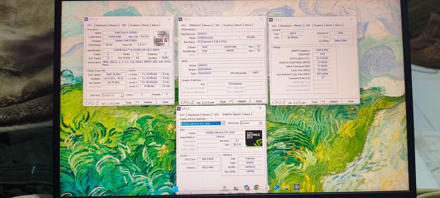This screenshot has width=440, height=198.
Task: Open Google Chrome from the taskbar
Action: pos(257,188)
